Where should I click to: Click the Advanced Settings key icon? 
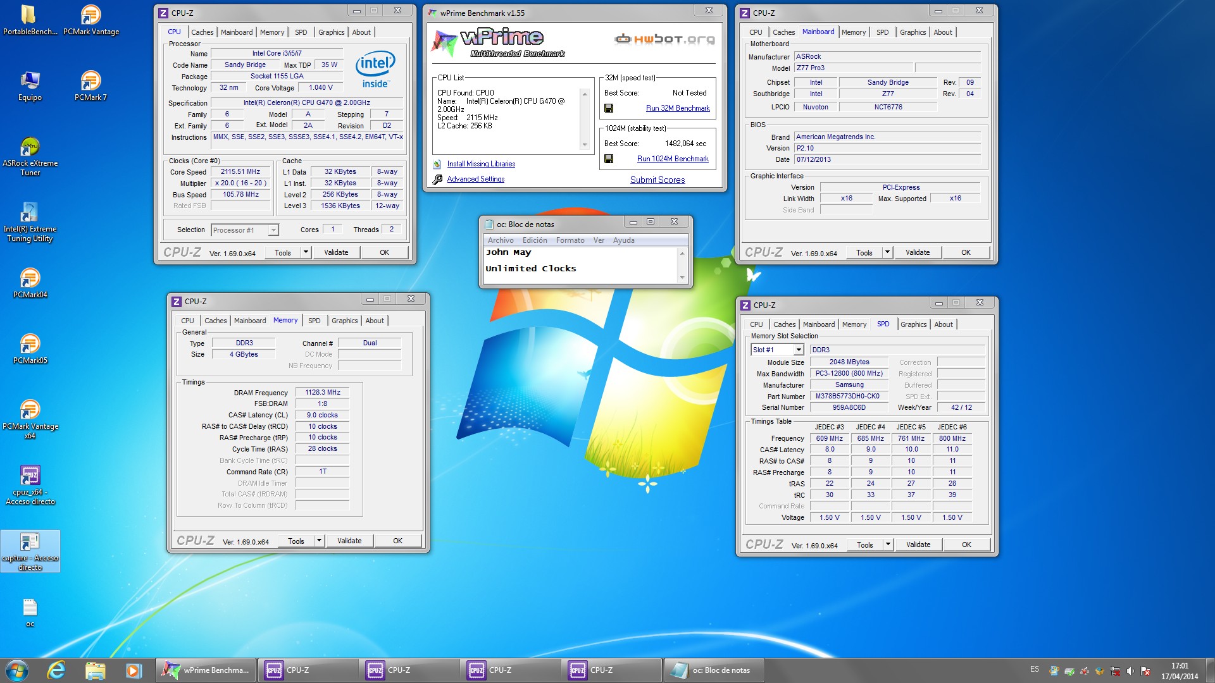tap(437, 179)
